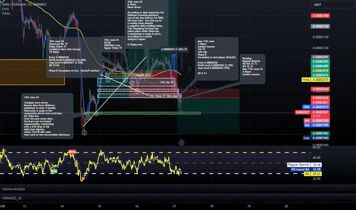This screenshot has width=356, height=210.
Task: Click the red 0.00002044 stop level label
Action: (320, 89)
